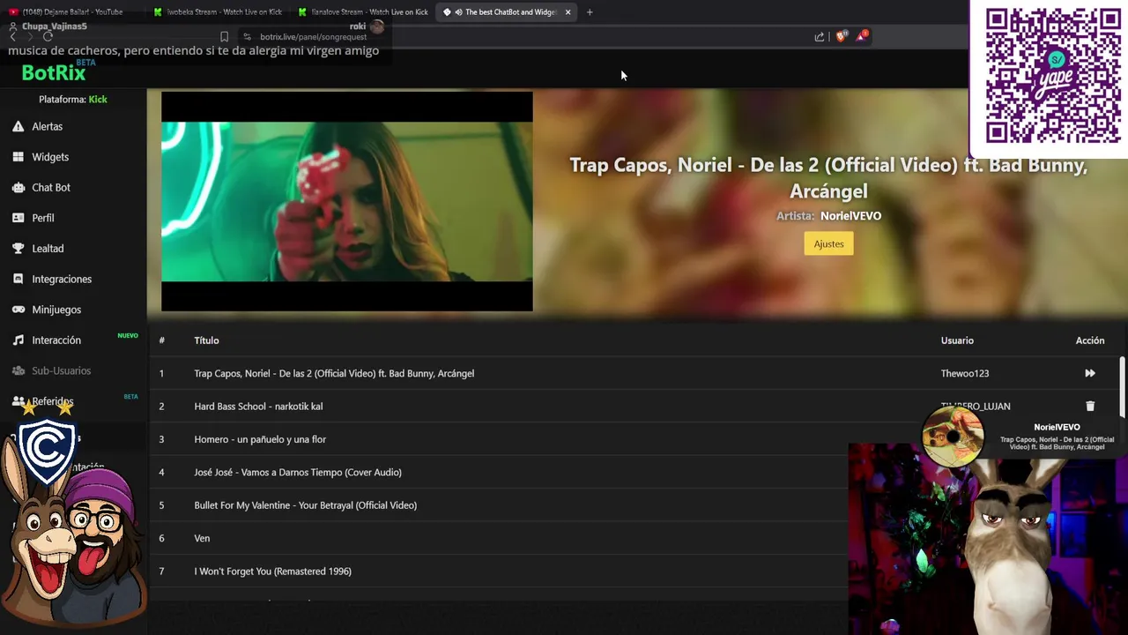Switch to the iwobeka Stream Kick tab
Screen dimensions: 1128x635
pos(218,12)
